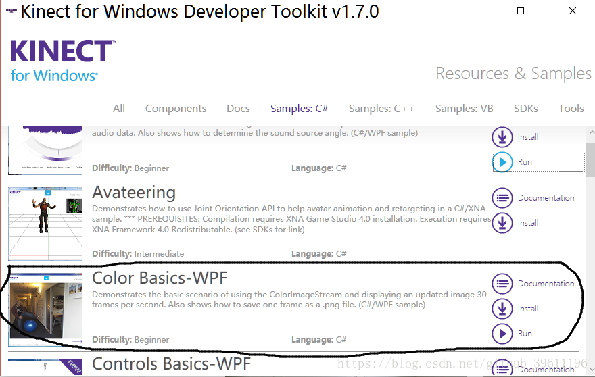The width and height of the screenshot is (595, 377).
Task: Open the Samples: VB tab
Action: coord(464,109)
